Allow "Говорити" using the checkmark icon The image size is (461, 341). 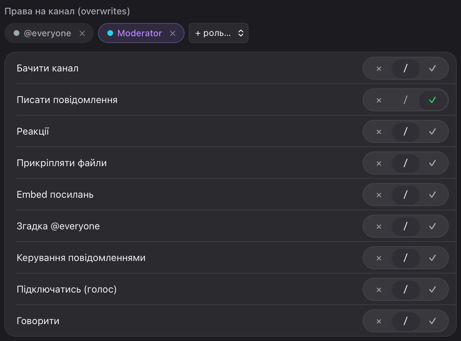coord(433,321)
